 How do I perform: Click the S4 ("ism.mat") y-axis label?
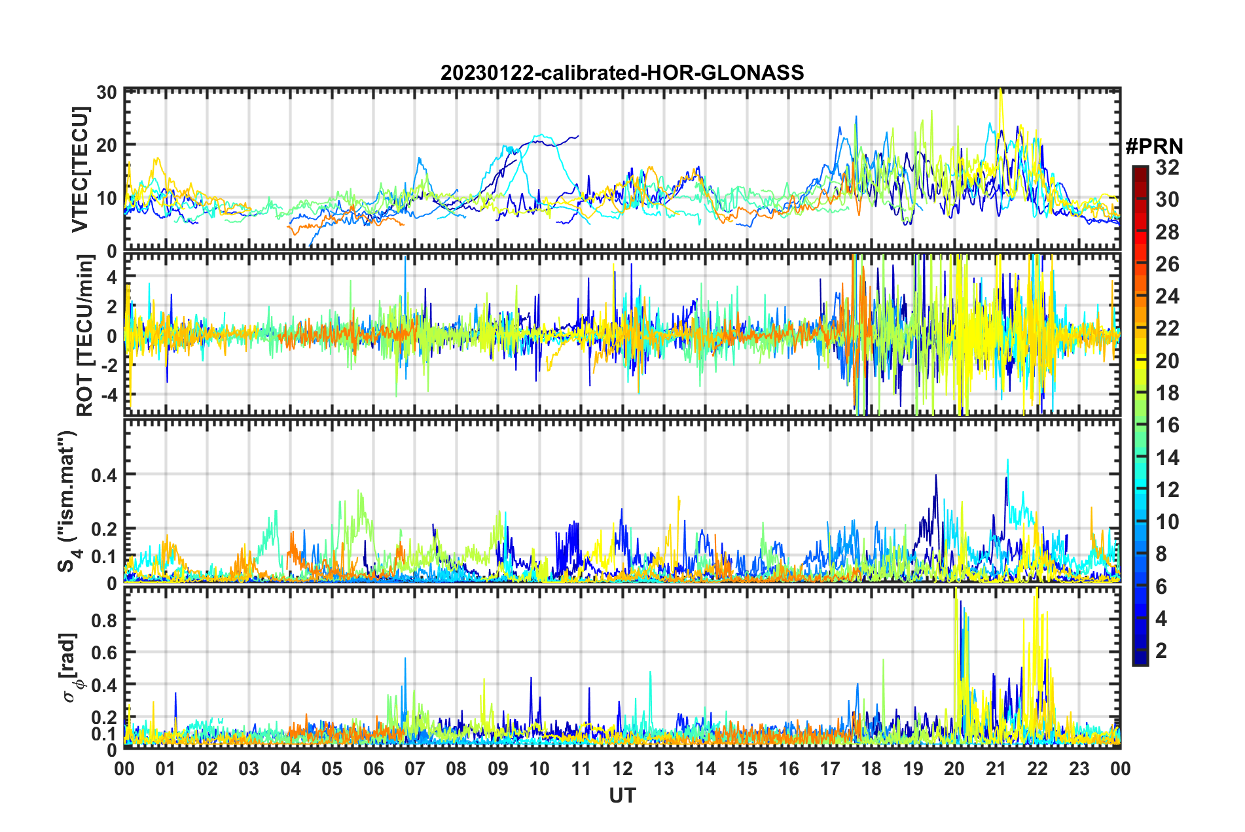[67, 502]
